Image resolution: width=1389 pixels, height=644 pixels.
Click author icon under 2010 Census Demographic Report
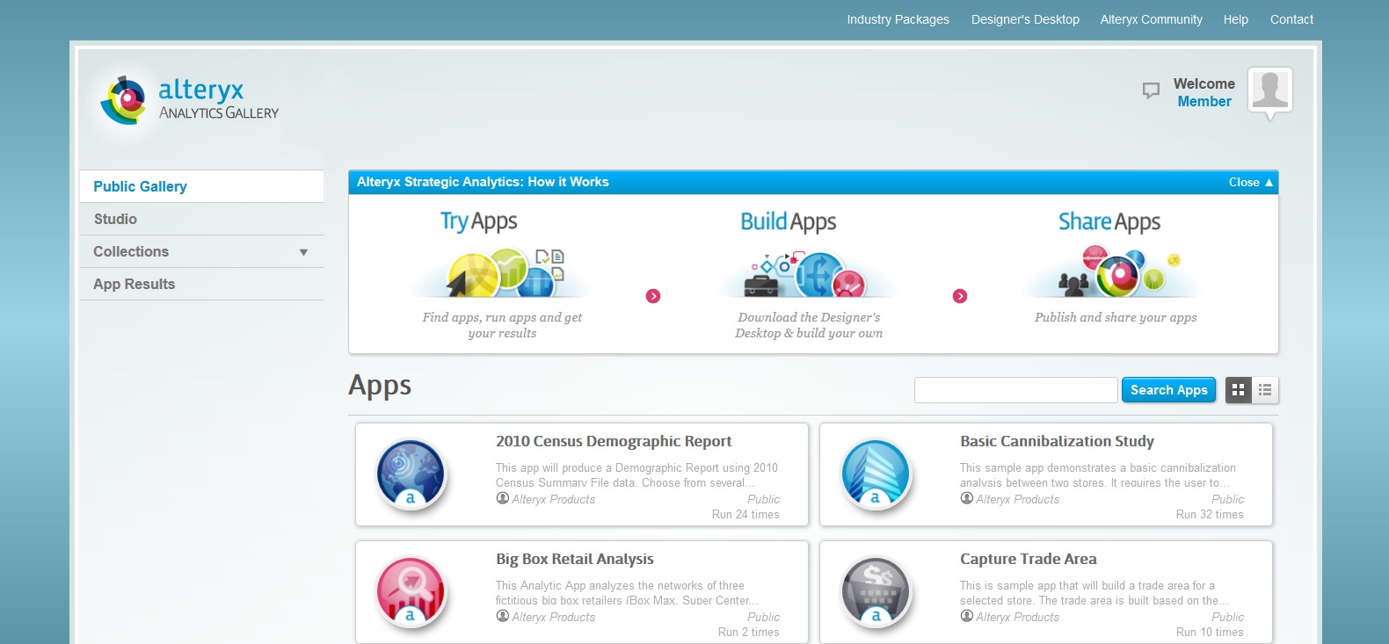(503, 498)
